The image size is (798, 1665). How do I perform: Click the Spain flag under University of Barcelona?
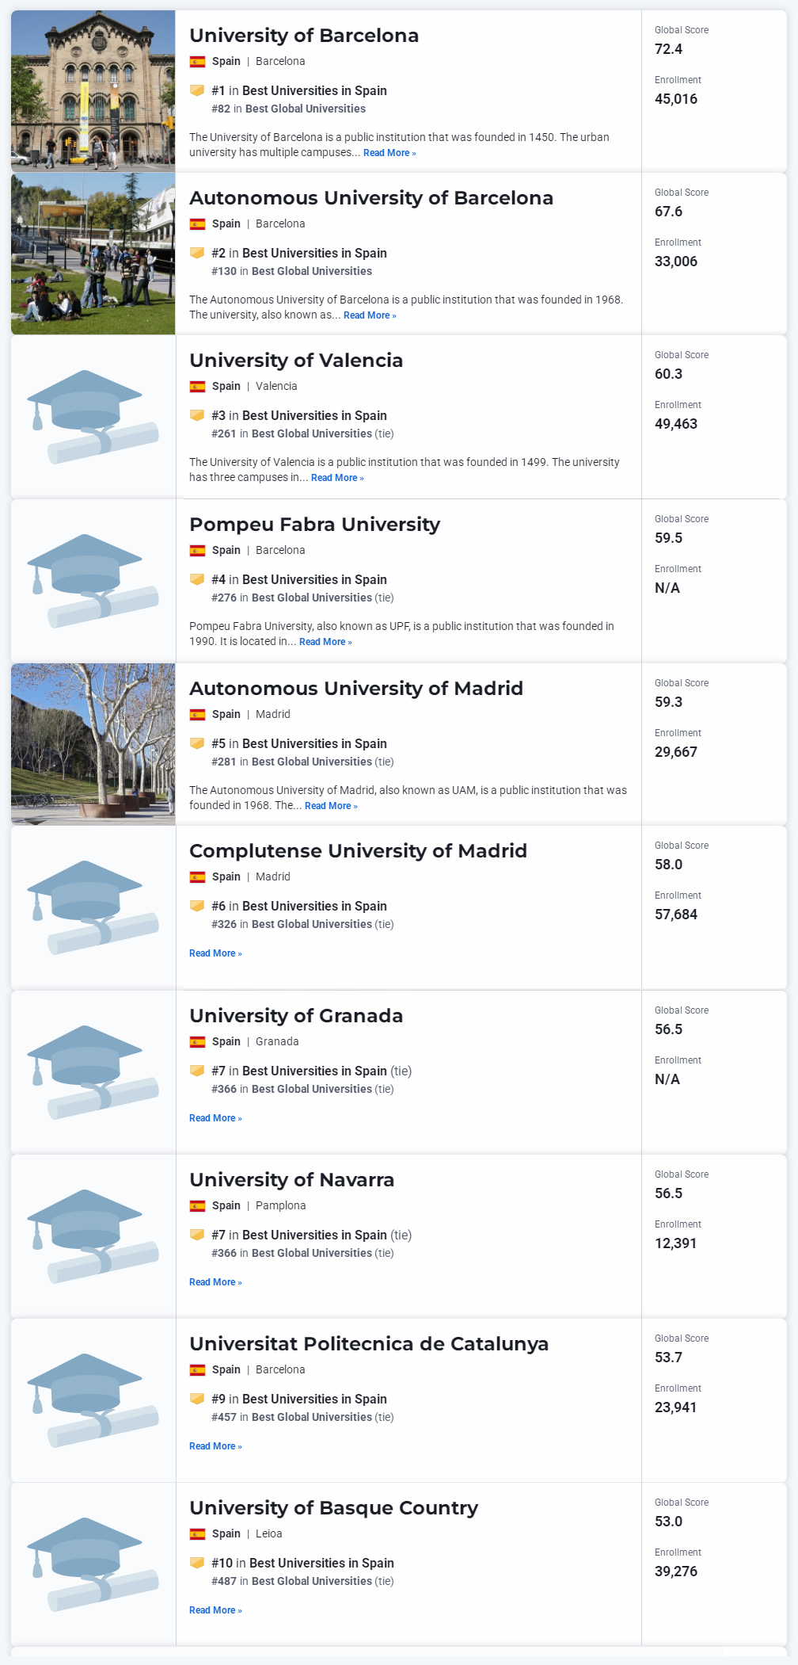point(197,62)
